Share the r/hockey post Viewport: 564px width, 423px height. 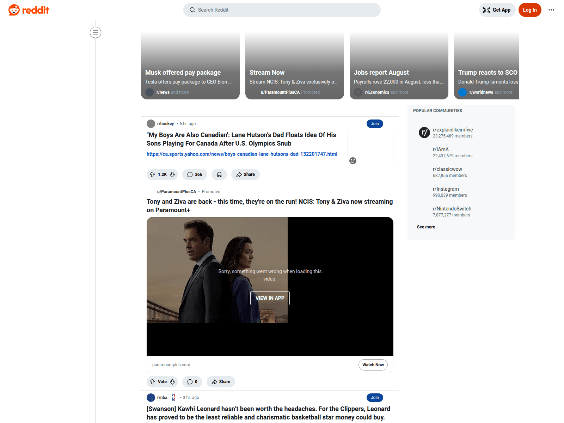245,174
